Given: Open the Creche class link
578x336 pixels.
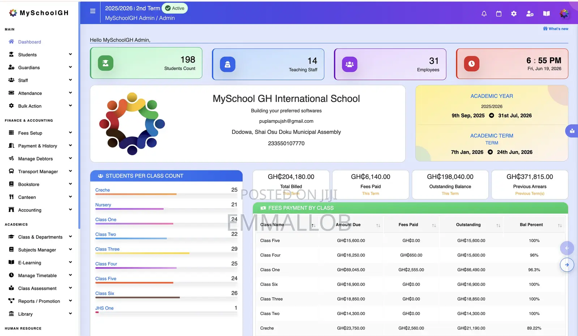Looking at the screenshot, I should pyautogui.click(x=103, y=190).
